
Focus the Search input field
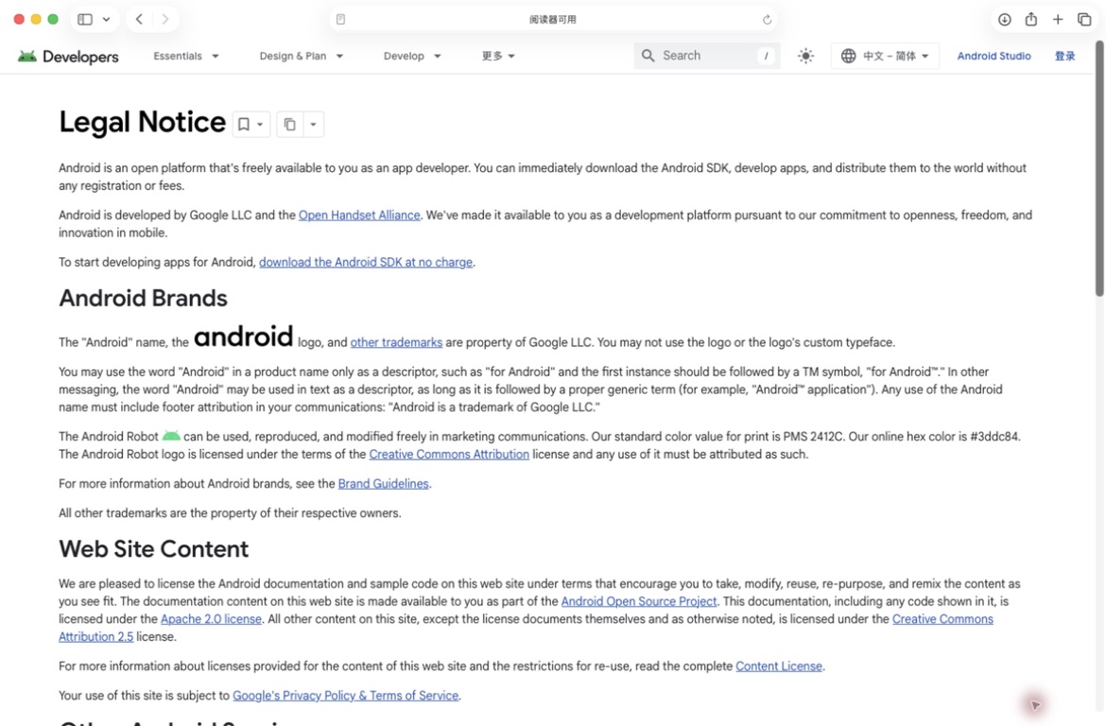click(707, 55)
